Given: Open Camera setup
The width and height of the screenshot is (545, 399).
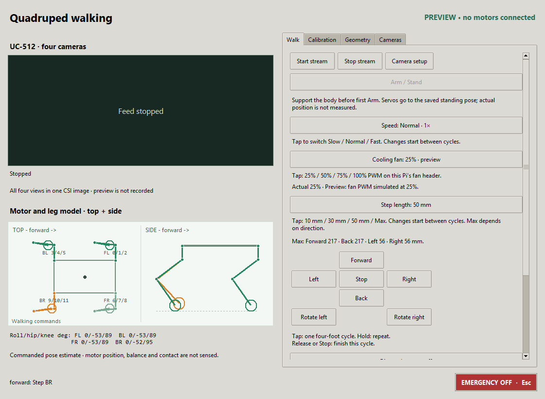Looking at the screenshot, I should coord(409,61).
